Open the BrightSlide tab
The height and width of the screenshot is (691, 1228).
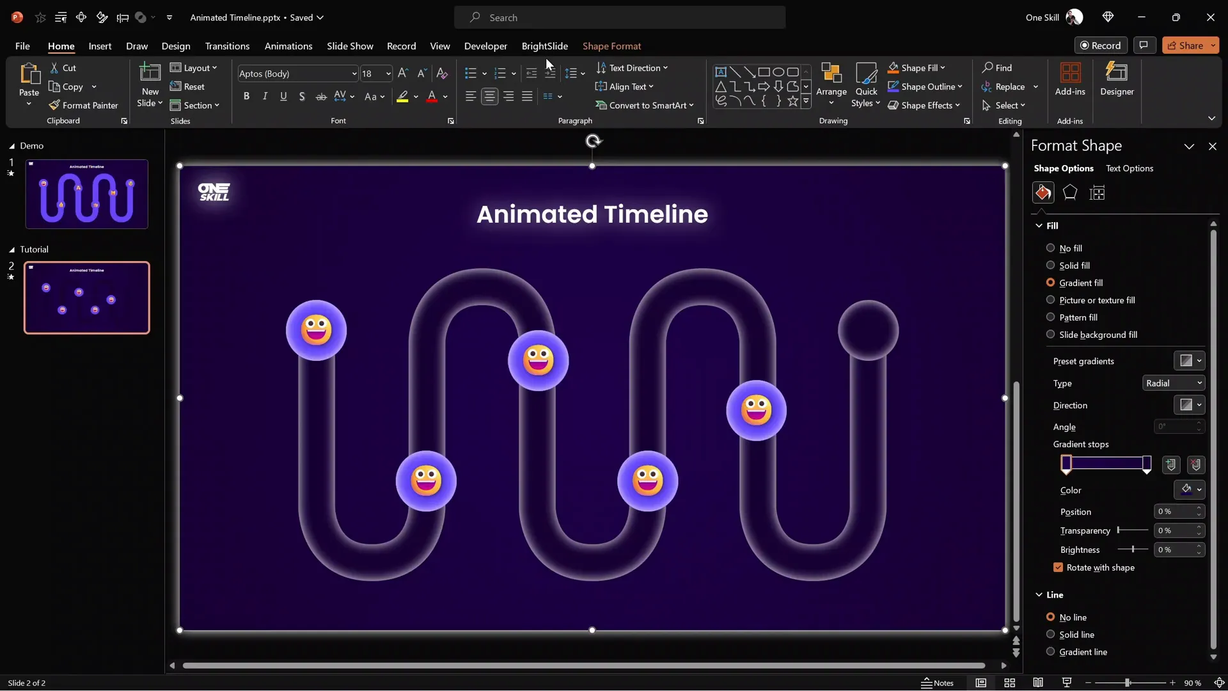[544, 46]
